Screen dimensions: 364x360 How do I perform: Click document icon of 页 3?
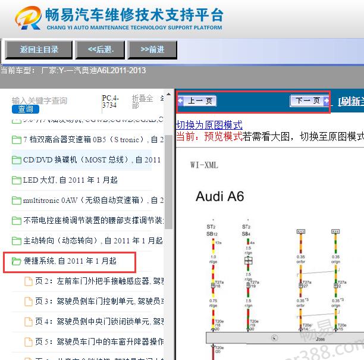click(29, 302)
